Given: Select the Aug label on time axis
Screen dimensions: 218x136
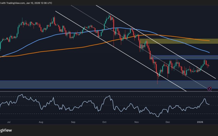Looking at the screenshot, I should [x=41, y=122].
